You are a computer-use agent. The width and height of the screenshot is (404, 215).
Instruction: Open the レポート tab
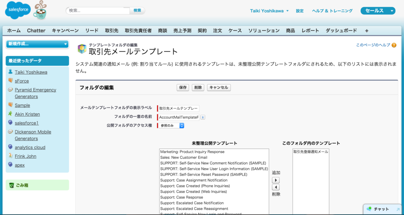pyautogui.click(x=310, y=31)
